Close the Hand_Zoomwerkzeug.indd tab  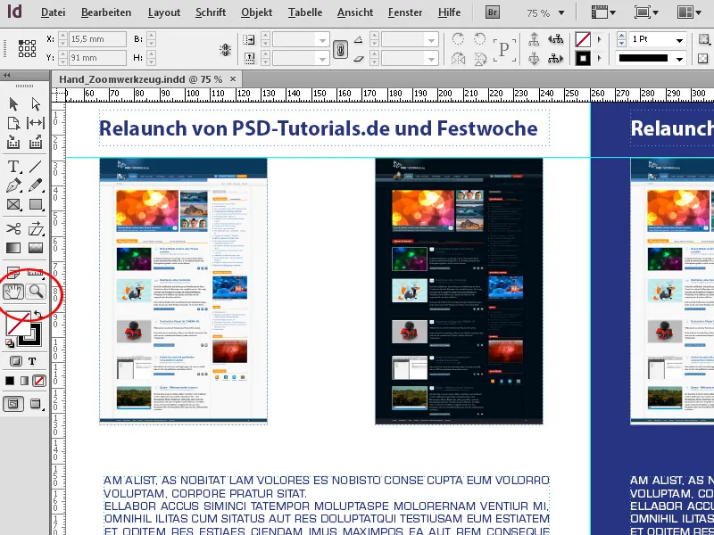pos(233,79)
